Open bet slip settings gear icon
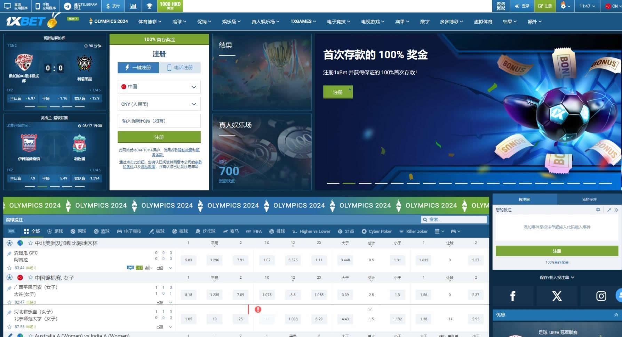 pyautogui.click(x=598, y=209)
